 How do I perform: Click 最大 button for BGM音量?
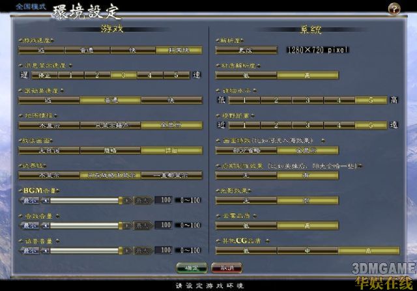[x=143, y=201]
